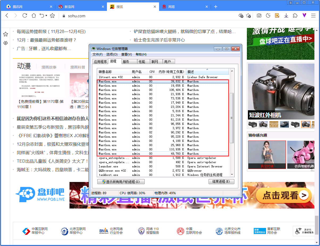
Task: Click process list scrollbar up arrow
Action: 232,71
